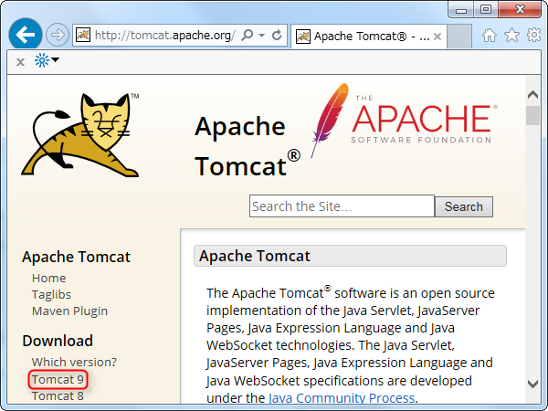Expand the toolbar icon dropdown arrow
This screenshot has height=411, width=548.
click(55, 59)
